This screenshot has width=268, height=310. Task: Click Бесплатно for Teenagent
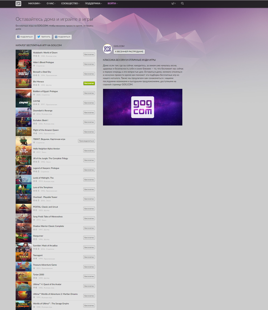89,257
